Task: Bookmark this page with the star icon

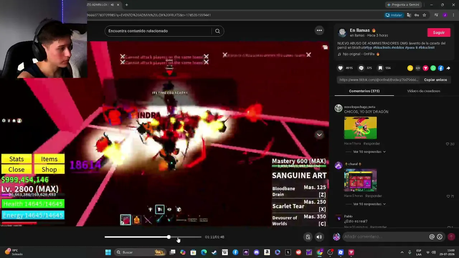Action: [424, 15]
